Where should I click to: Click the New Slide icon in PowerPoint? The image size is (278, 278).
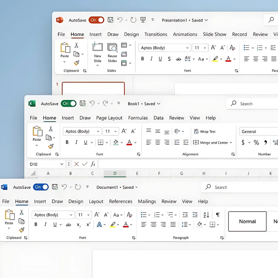click(x=97, y=47)
